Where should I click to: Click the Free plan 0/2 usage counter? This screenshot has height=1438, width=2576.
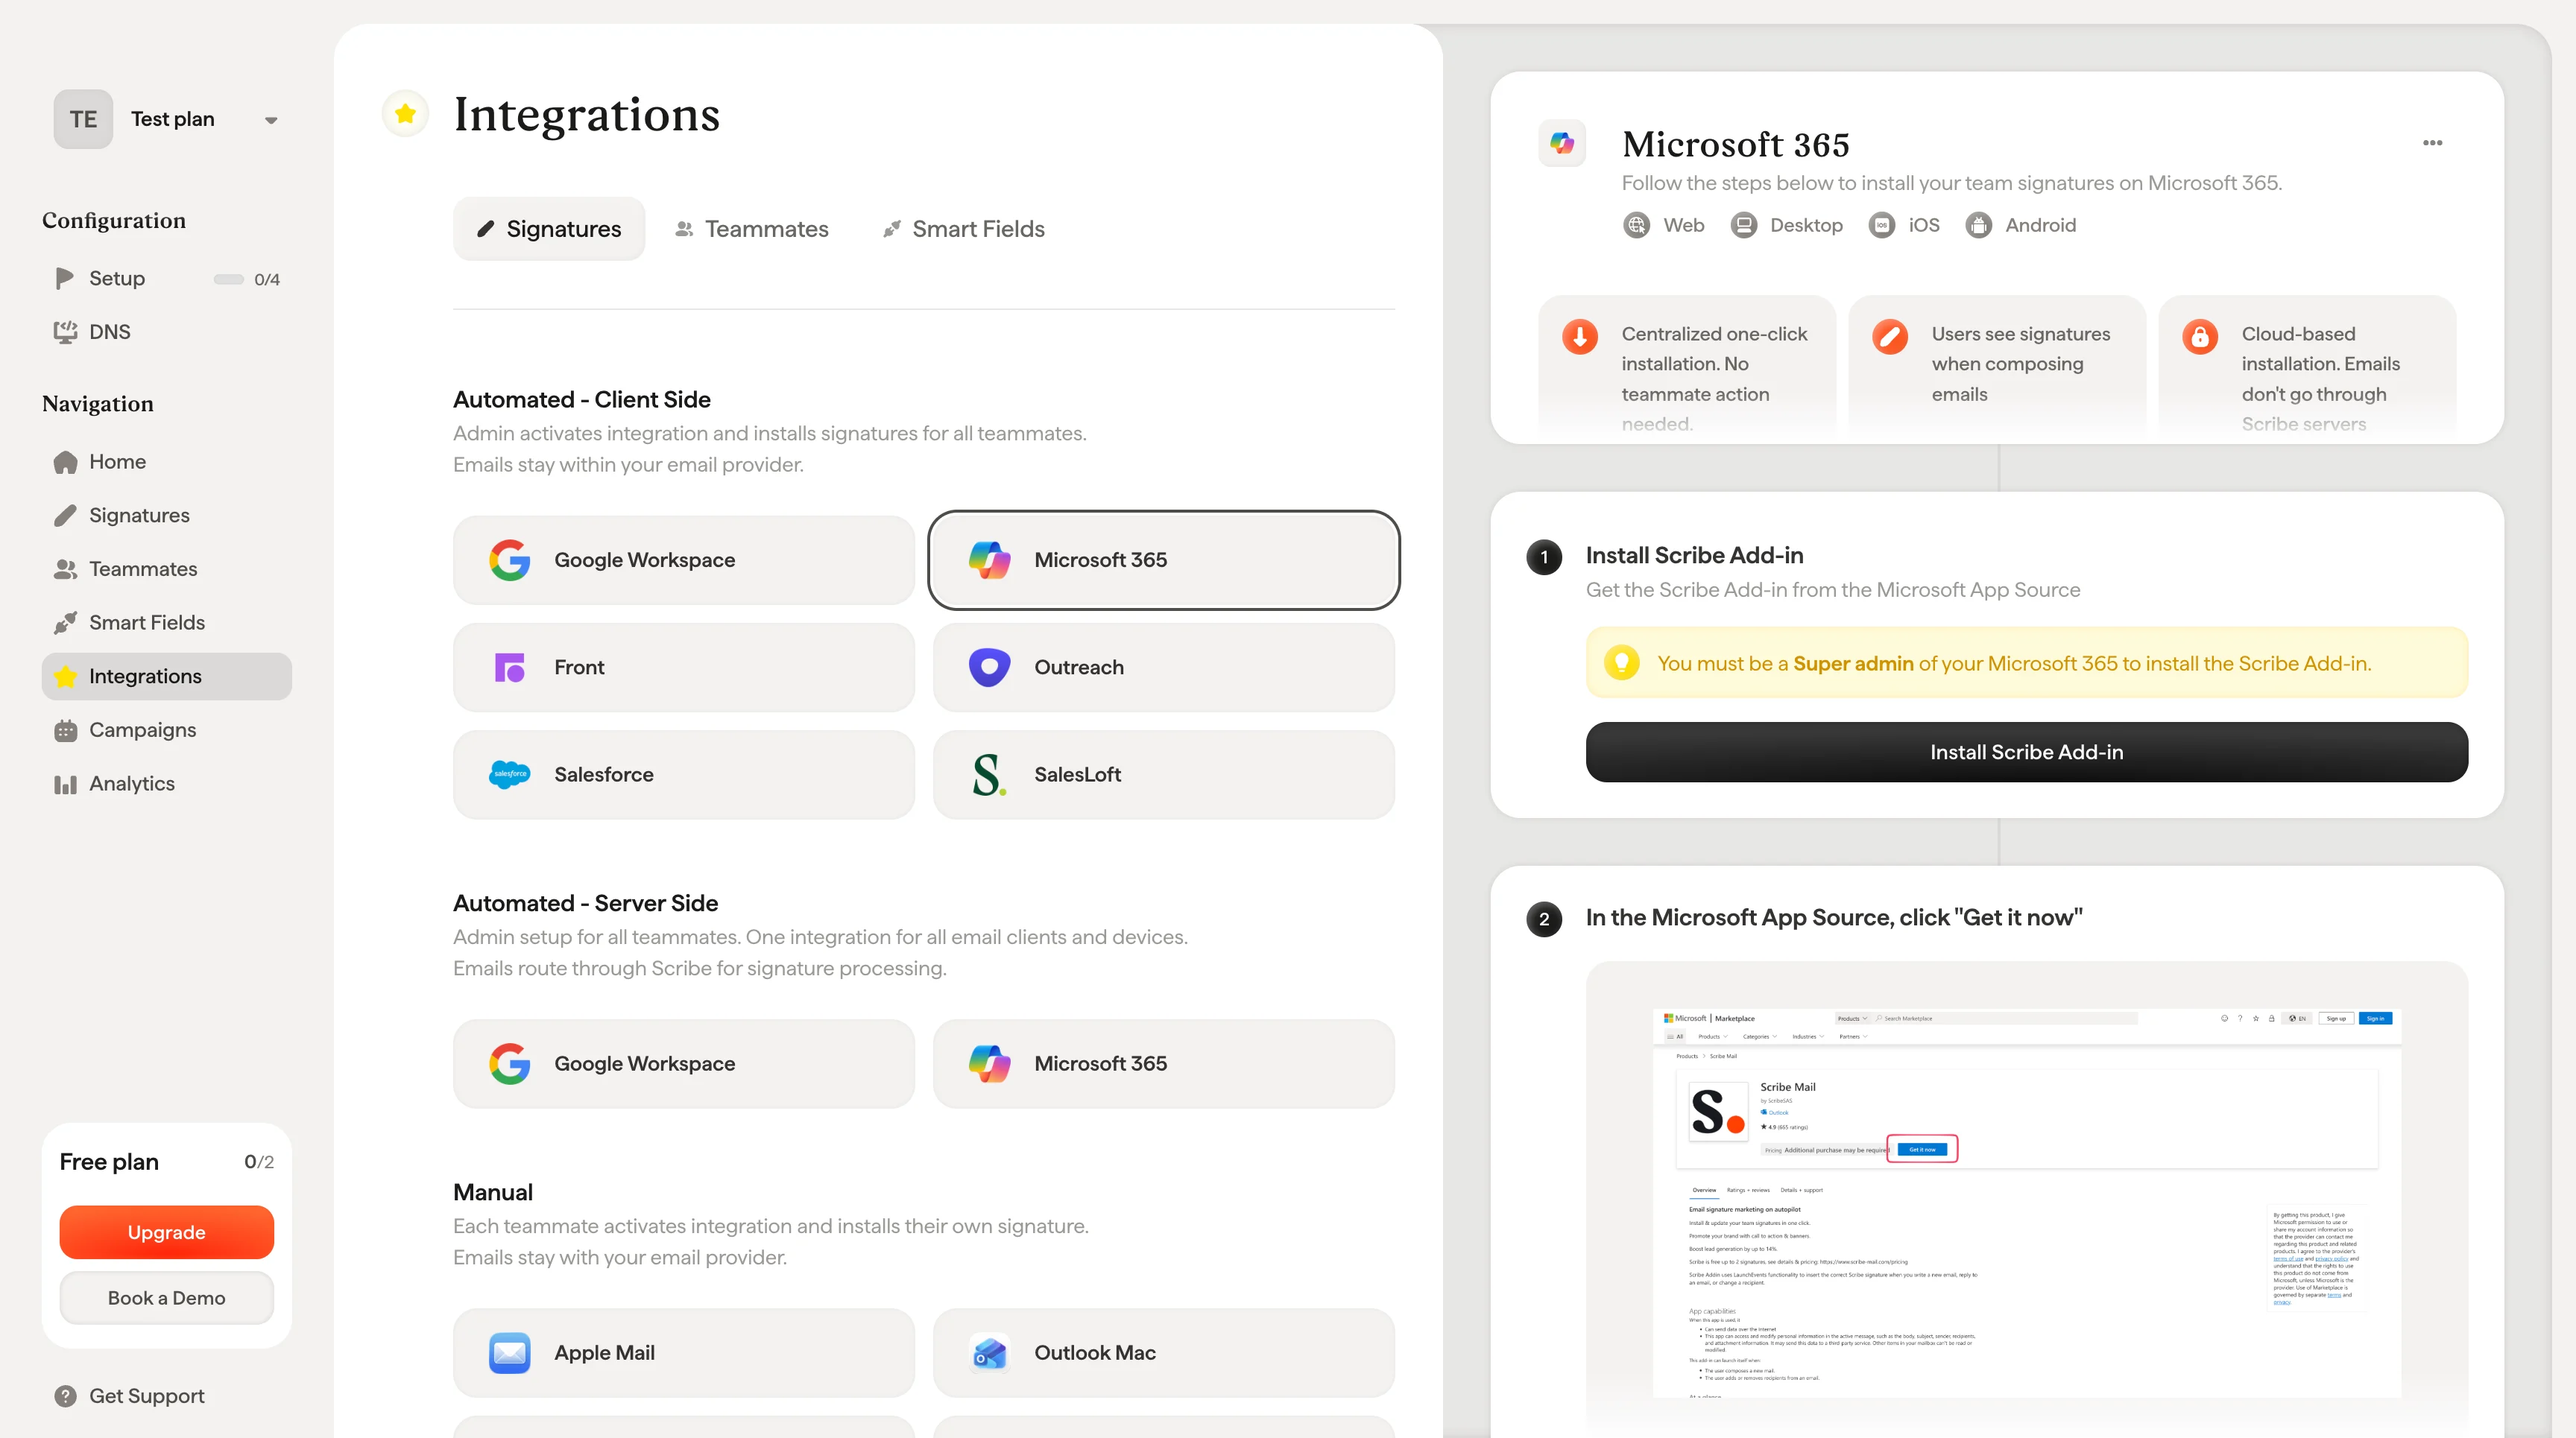tap(258, 1162)
